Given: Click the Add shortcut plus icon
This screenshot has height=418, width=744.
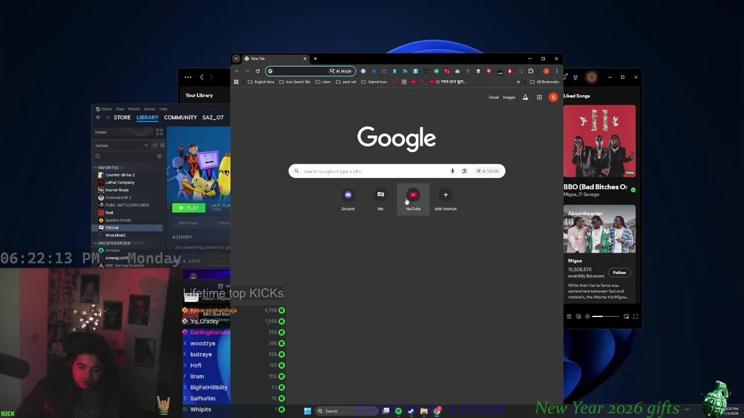Looking at the screenshot, I should coord(446,194).
